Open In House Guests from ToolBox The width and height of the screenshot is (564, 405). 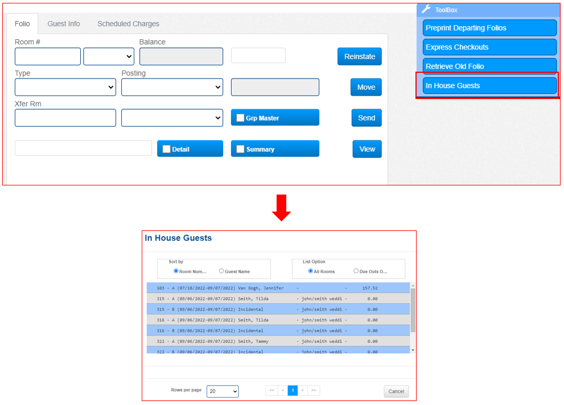pyautogui.click(x=489, y=85)
